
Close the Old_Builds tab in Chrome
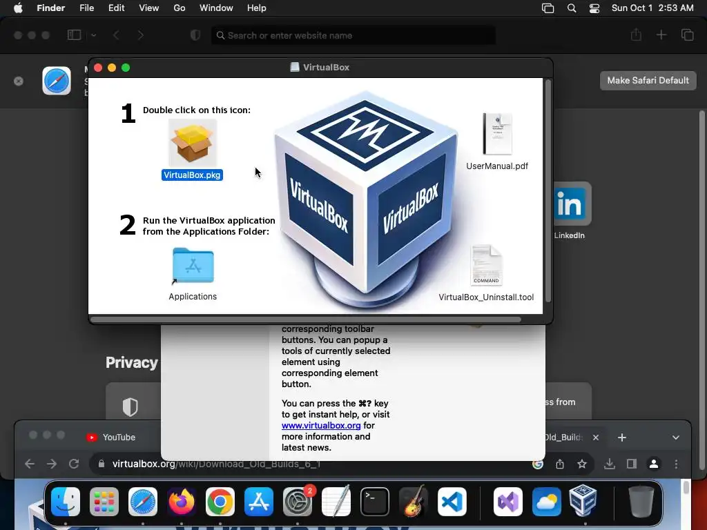[596, 438]
